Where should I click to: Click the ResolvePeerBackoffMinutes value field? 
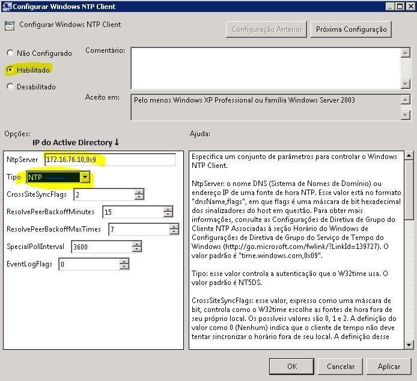[x=133, y=212]
